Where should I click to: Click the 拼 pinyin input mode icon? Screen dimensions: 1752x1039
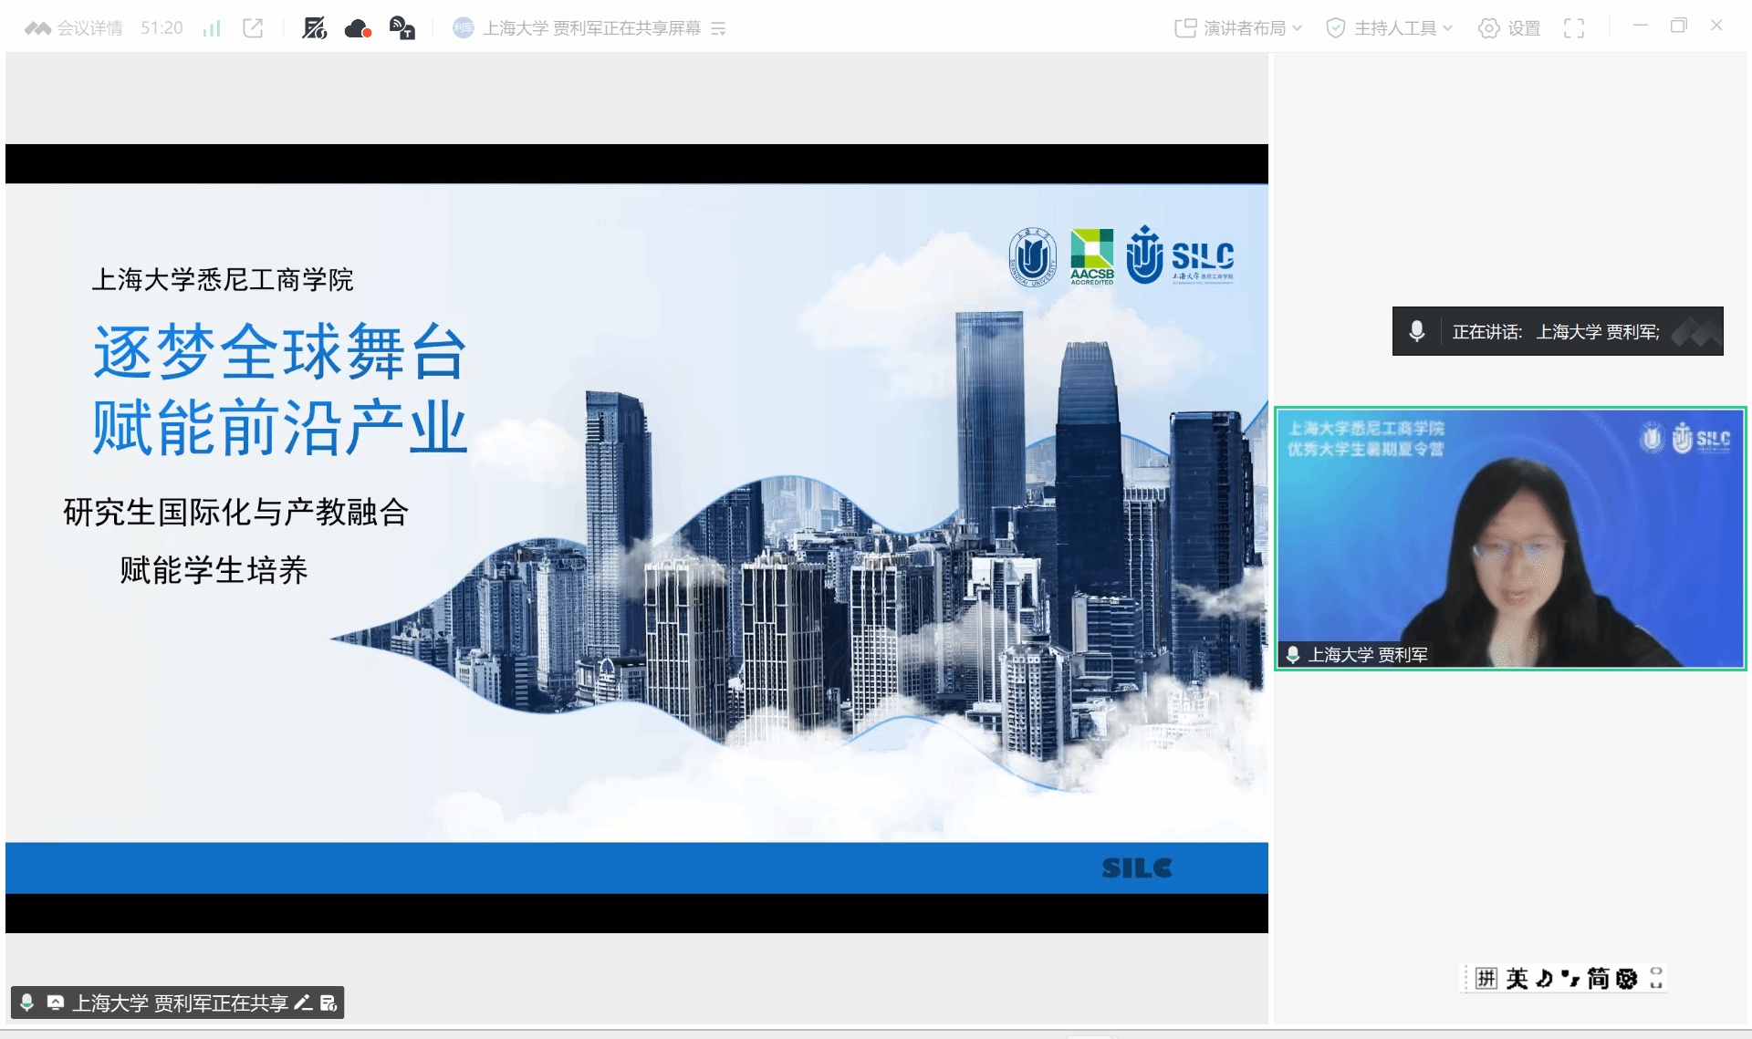point(1486,979)
